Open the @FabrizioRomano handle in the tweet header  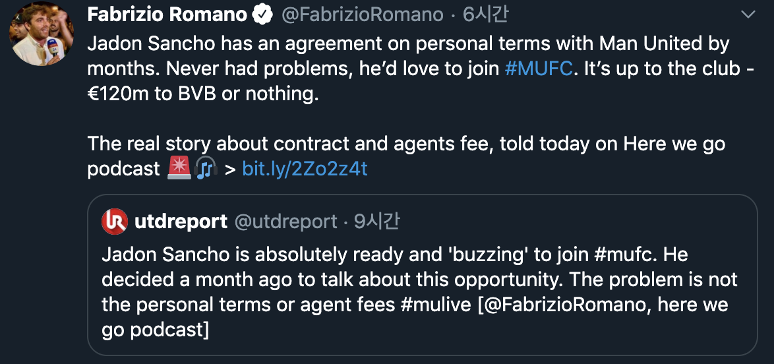(362, 14)
